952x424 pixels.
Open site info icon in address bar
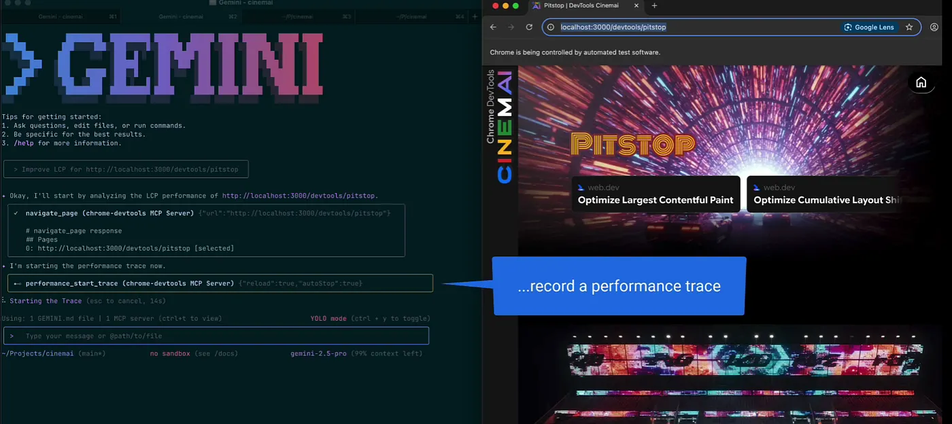[551, 27]
